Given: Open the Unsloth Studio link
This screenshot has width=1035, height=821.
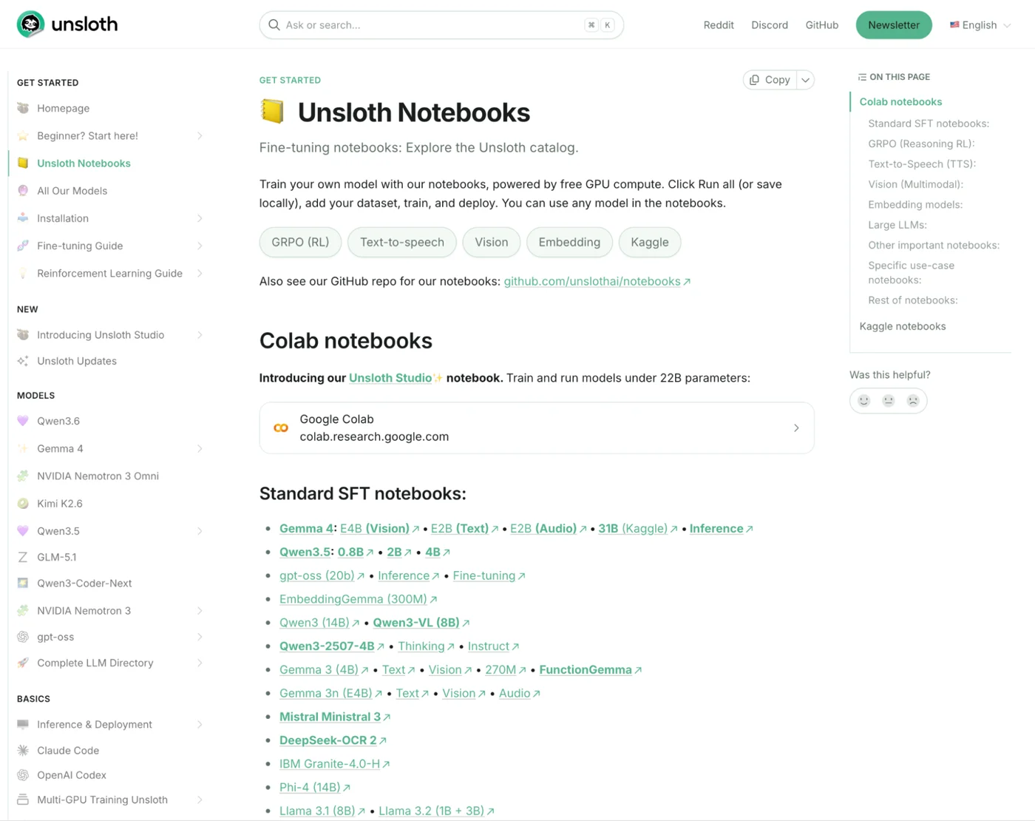Looking at the screenshot, I should tap(390, 378).
